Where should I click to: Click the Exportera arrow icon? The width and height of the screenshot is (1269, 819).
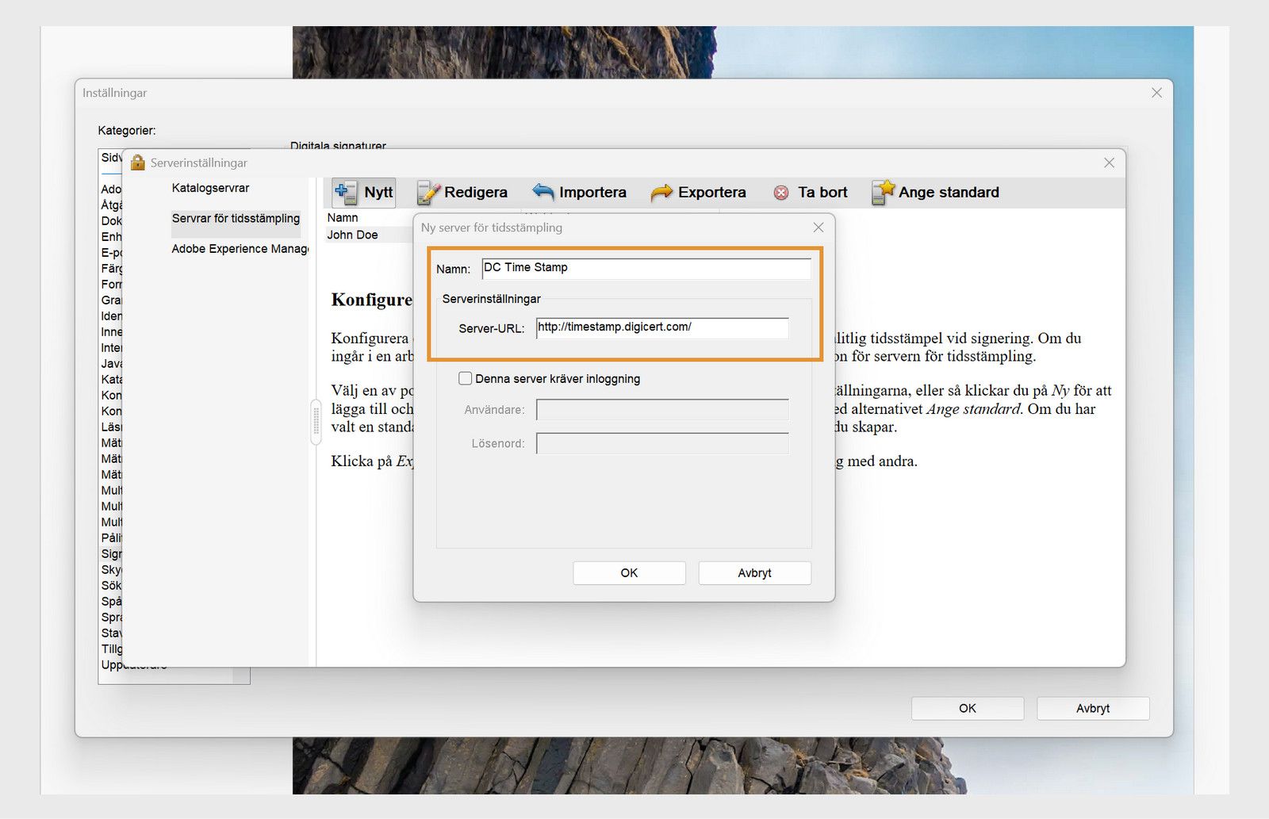click(x=661, y=191)
